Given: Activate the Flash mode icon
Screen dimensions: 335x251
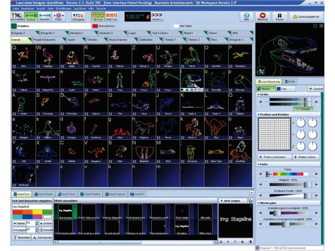Looking at the screenshot, I should (x=58, y=17).
